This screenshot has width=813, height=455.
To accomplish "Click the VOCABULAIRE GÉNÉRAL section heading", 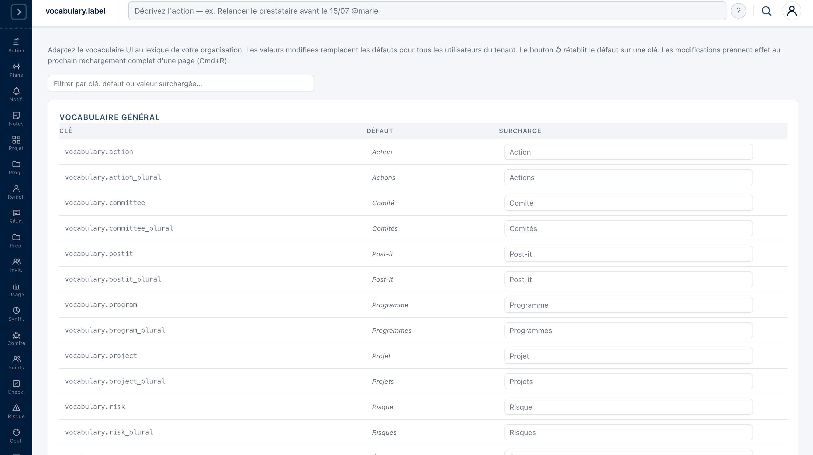I will click(x=110, y=117).
